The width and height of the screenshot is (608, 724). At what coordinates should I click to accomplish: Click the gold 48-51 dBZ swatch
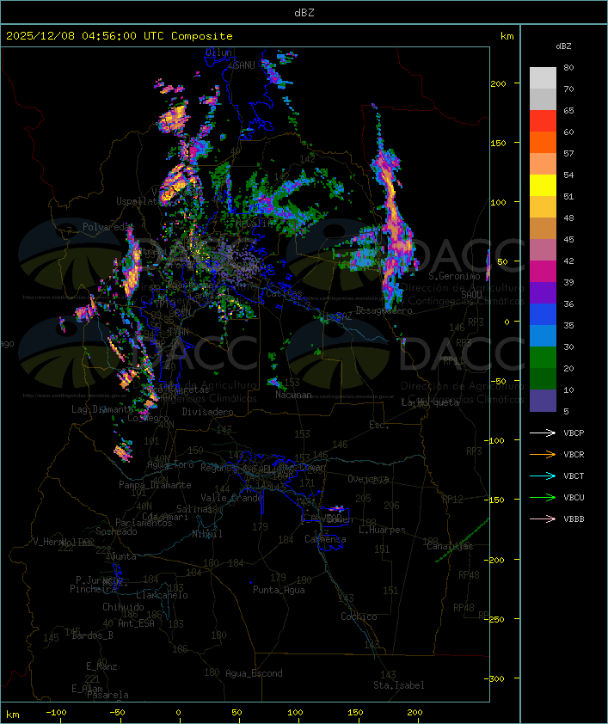[543, 207]
